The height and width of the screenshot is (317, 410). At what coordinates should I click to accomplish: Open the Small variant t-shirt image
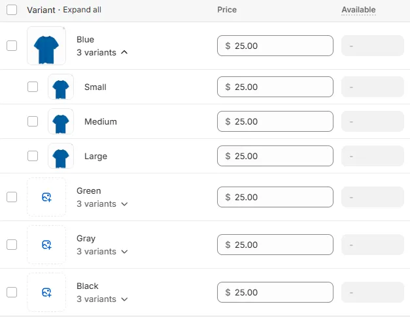click(61, 87)
